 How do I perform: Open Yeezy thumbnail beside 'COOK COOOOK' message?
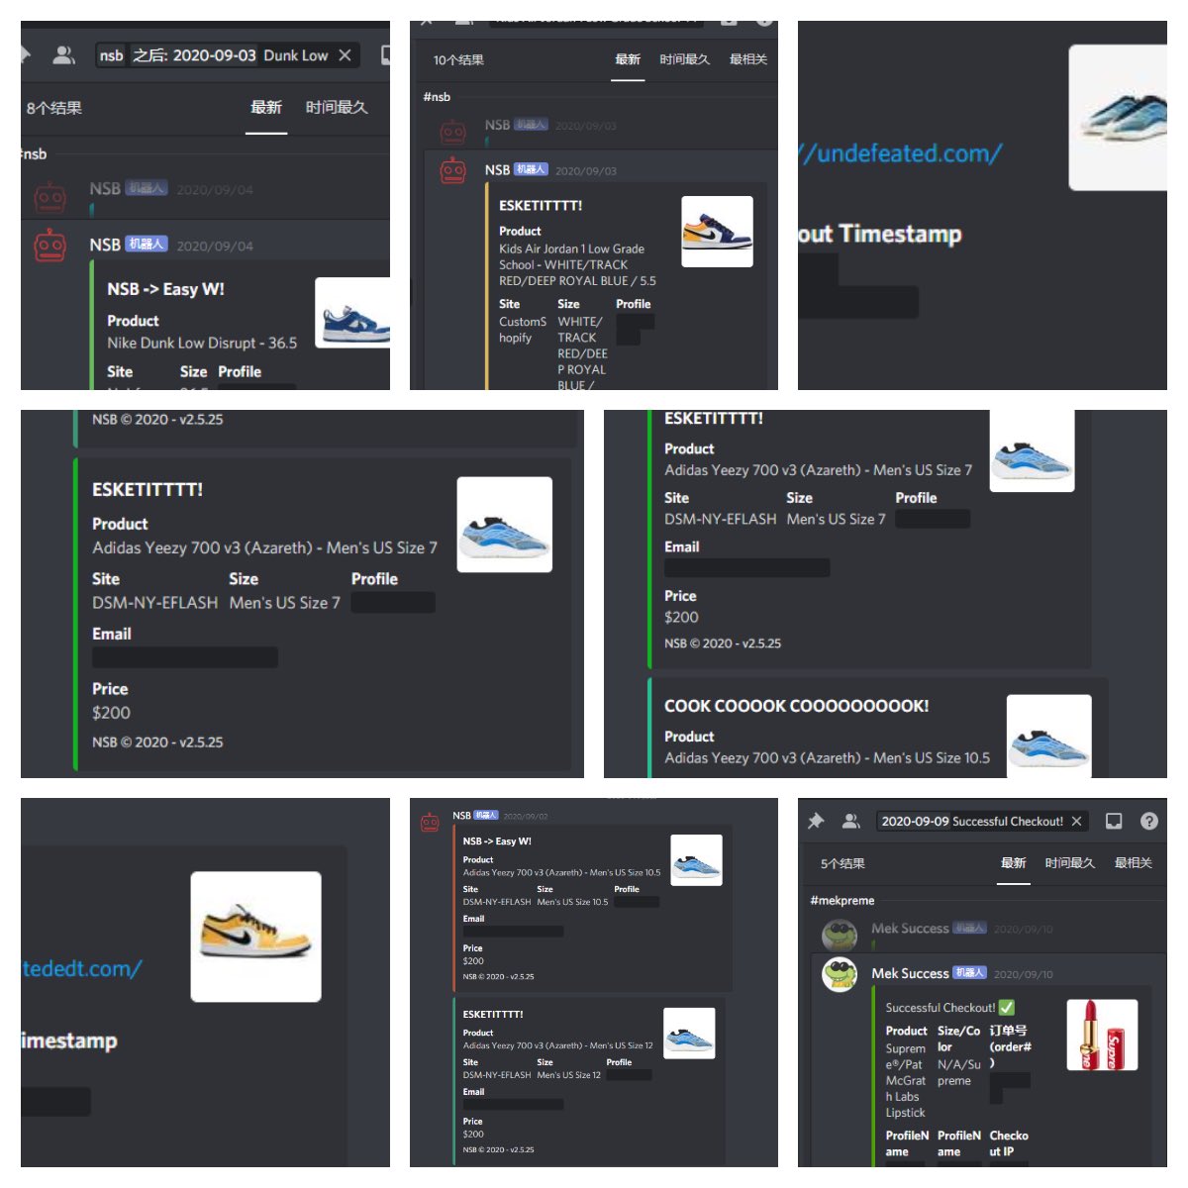[1048, 736]
